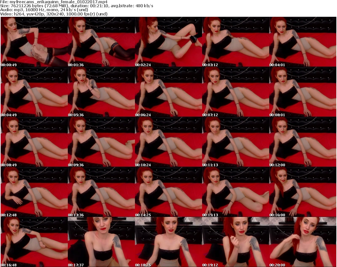Choose the 00:08:01 thumbnail

pos(303,92)
